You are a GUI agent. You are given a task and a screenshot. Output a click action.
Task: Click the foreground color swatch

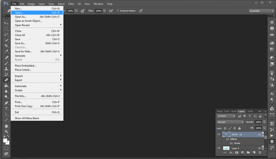point(5,140)
